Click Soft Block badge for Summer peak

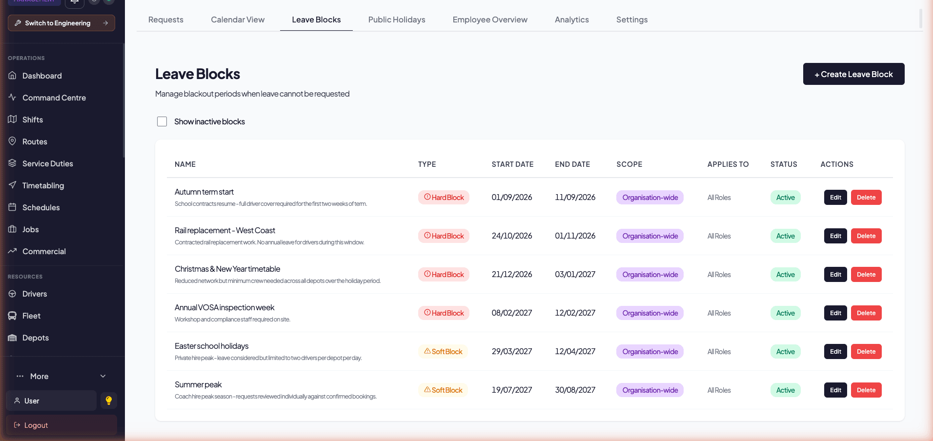coord(443,390)
